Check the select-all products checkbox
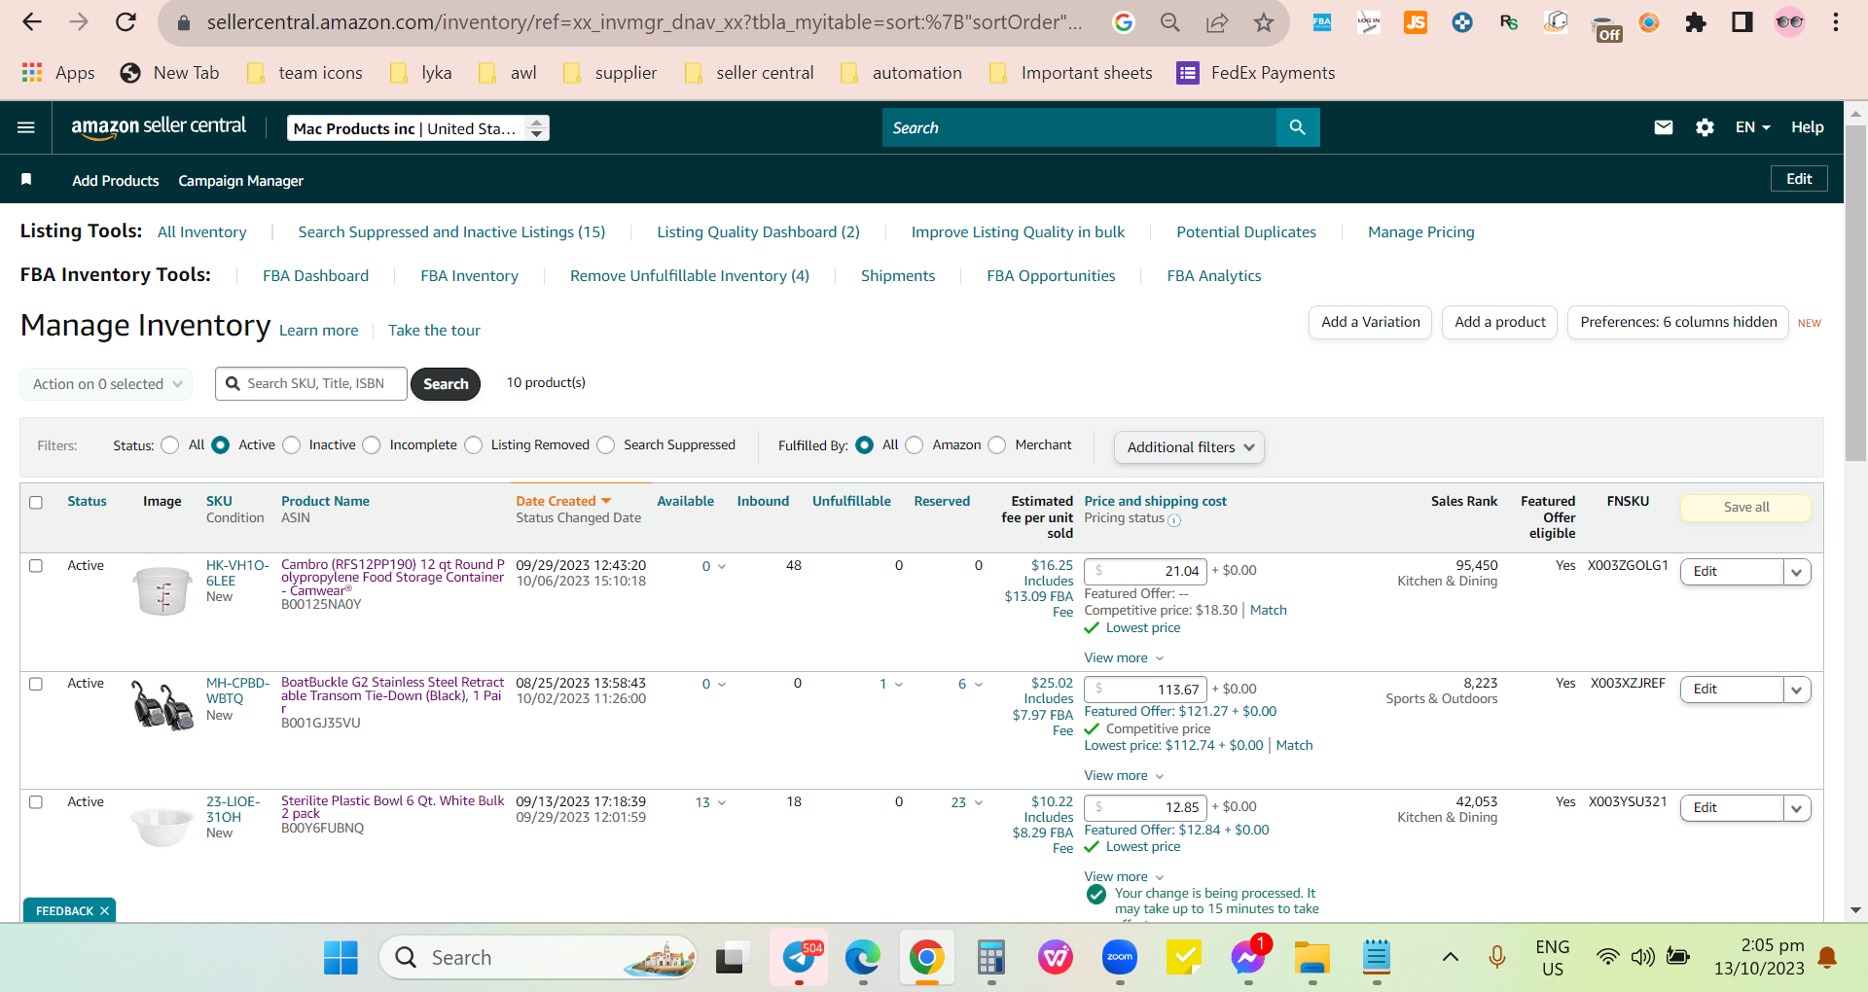This screenshot has width=1868, height=992. click(x=36, y=503)
